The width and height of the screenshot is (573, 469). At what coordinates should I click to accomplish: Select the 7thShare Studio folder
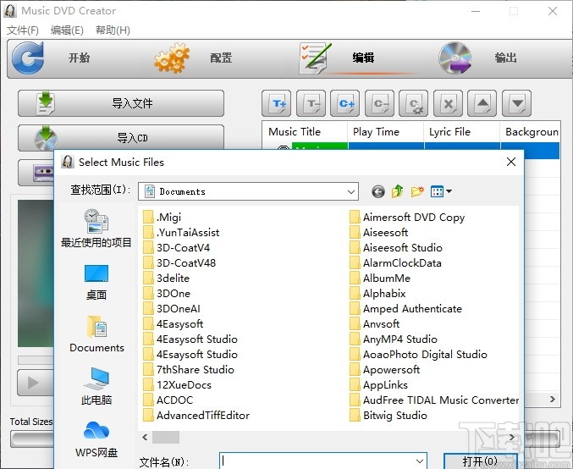pos(189,370)
